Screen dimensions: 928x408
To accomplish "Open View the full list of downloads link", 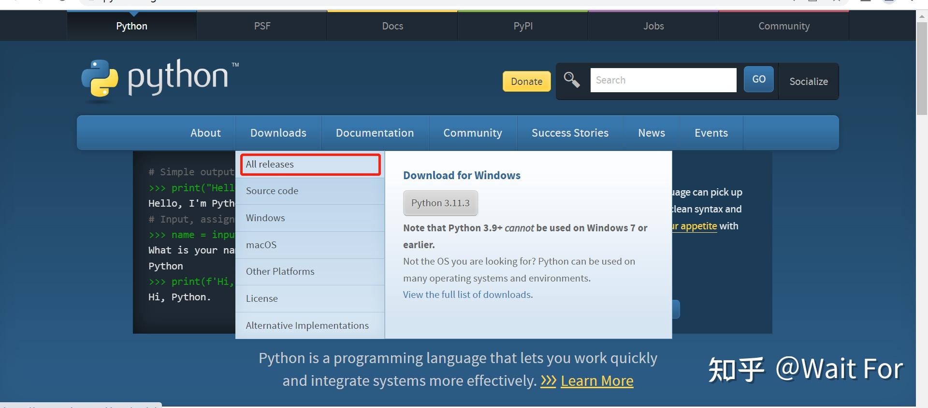I will pos(467,295).
